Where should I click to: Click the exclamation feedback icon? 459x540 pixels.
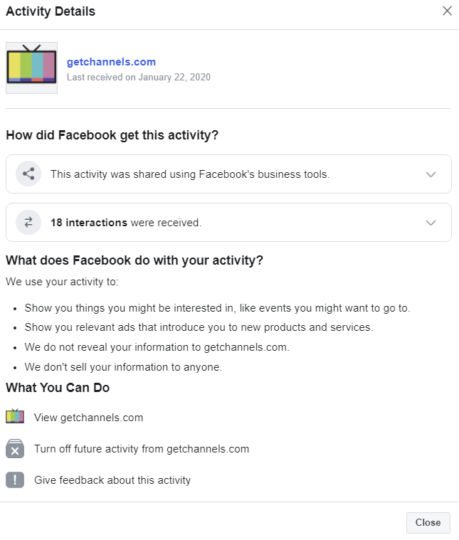15,480
